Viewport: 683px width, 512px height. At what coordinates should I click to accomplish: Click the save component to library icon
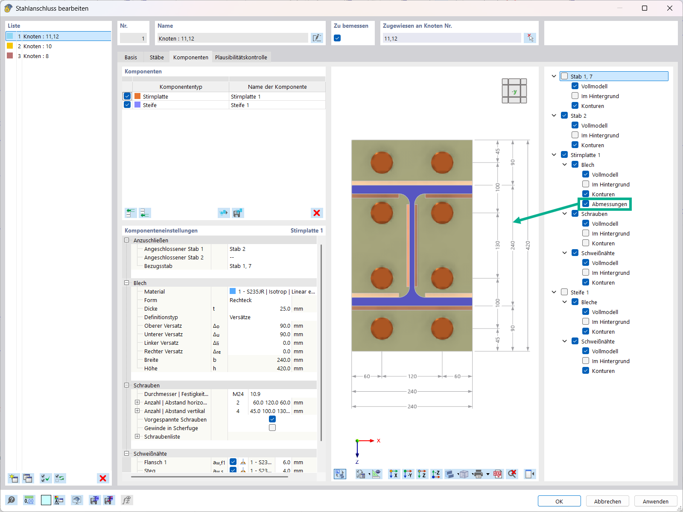(238, 213)
